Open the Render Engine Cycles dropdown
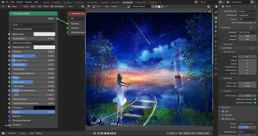258x136 pixels. click(x=247, y=11)
